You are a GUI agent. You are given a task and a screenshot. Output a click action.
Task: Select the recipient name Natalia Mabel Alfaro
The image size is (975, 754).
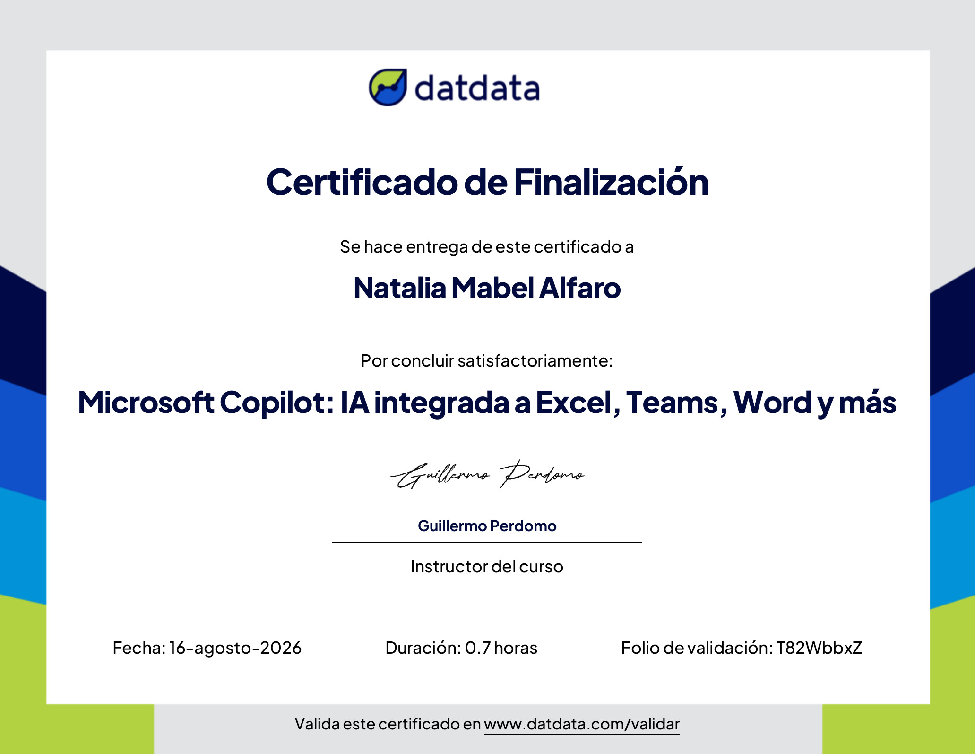[x=487, y=288]
